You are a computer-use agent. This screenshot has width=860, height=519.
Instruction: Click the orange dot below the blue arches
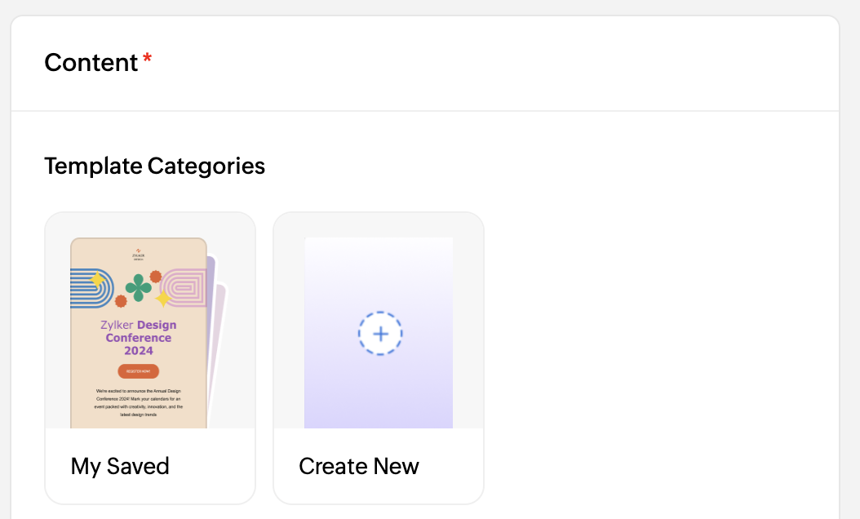pyautogui.click(x=121, y=300)
